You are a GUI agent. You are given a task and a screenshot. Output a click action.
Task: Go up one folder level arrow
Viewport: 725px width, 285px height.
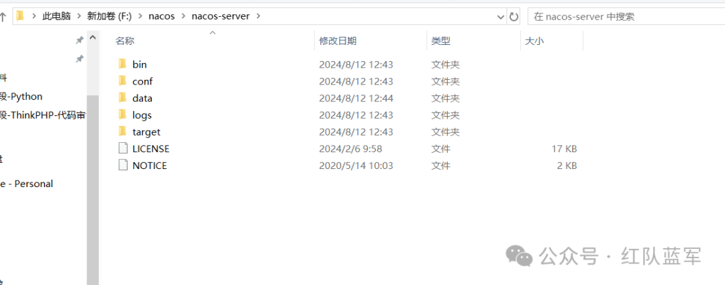2,17
